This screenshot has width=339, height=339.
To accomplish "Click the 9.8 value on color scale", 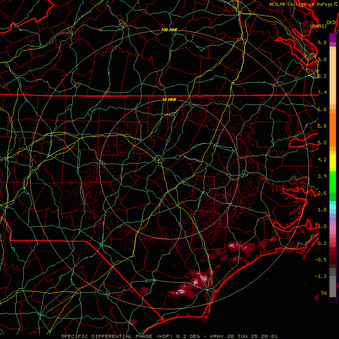I will coord(322,42).
